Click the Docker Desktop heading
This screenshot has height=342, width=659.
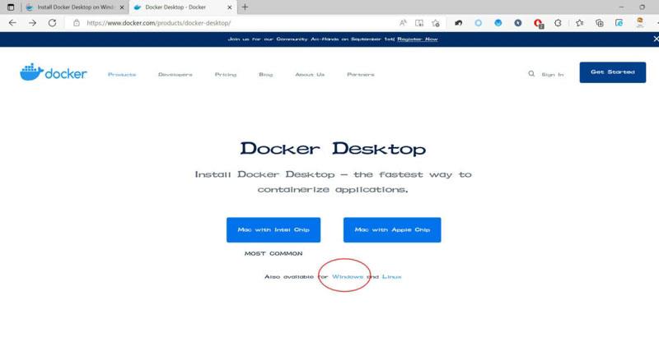(333, 149)
